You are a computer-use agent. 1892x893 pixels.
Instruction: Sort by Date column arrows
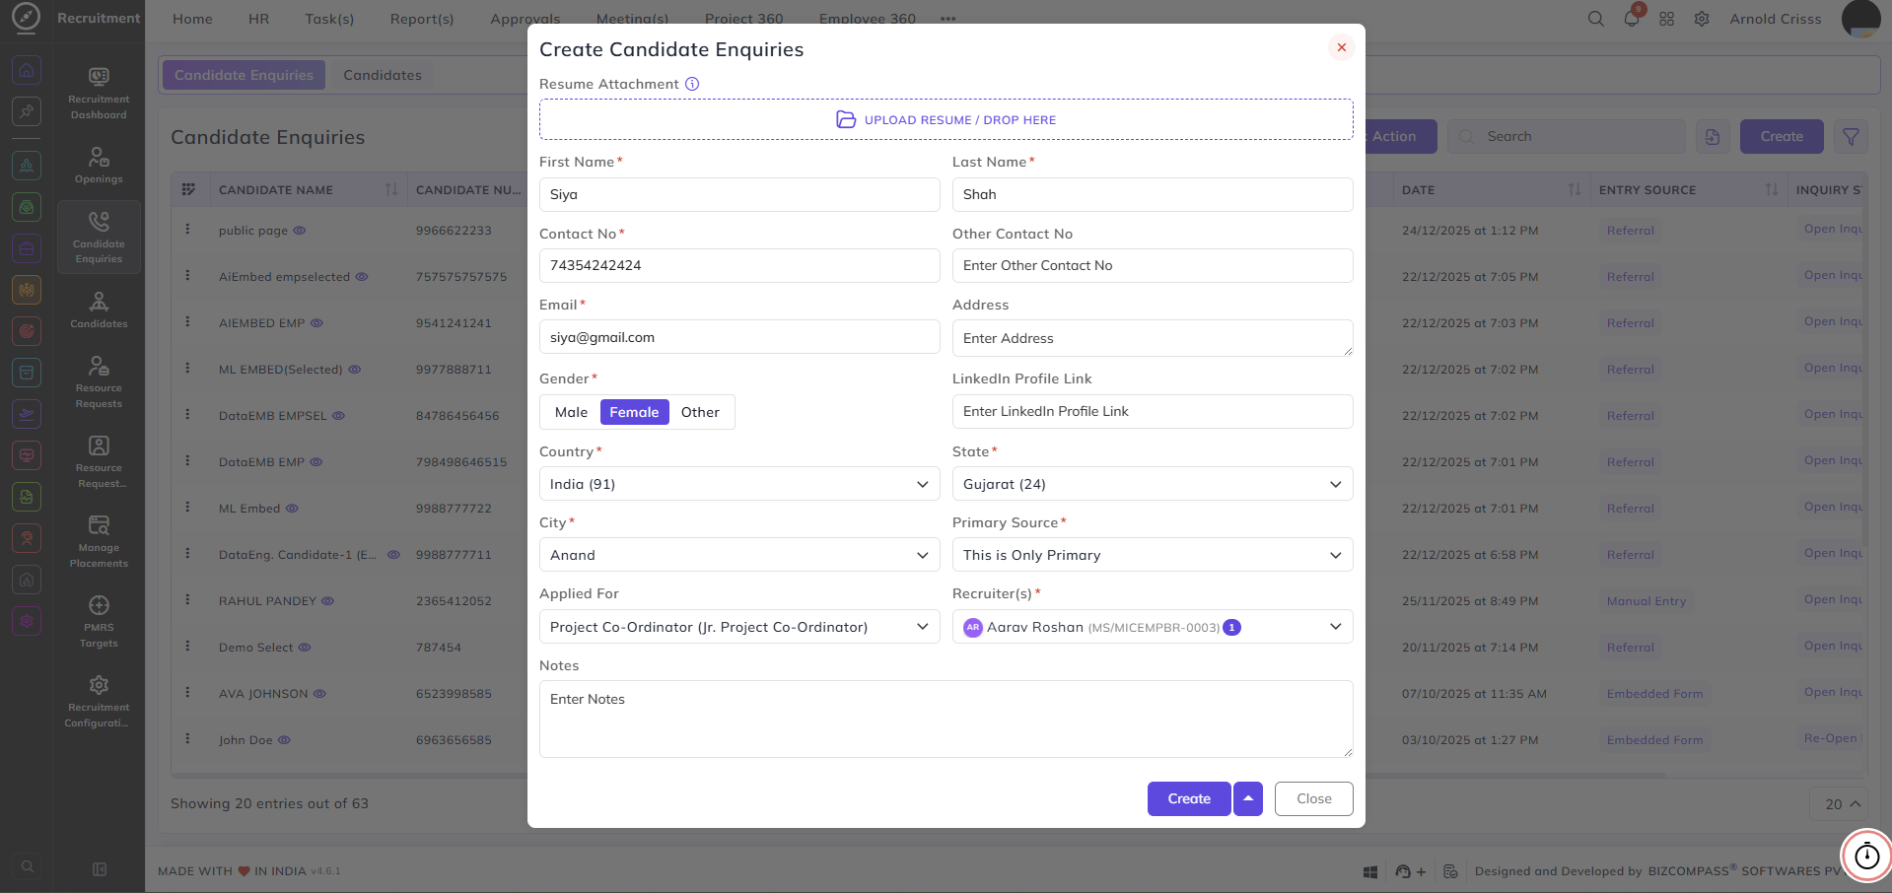(1575, 189)
